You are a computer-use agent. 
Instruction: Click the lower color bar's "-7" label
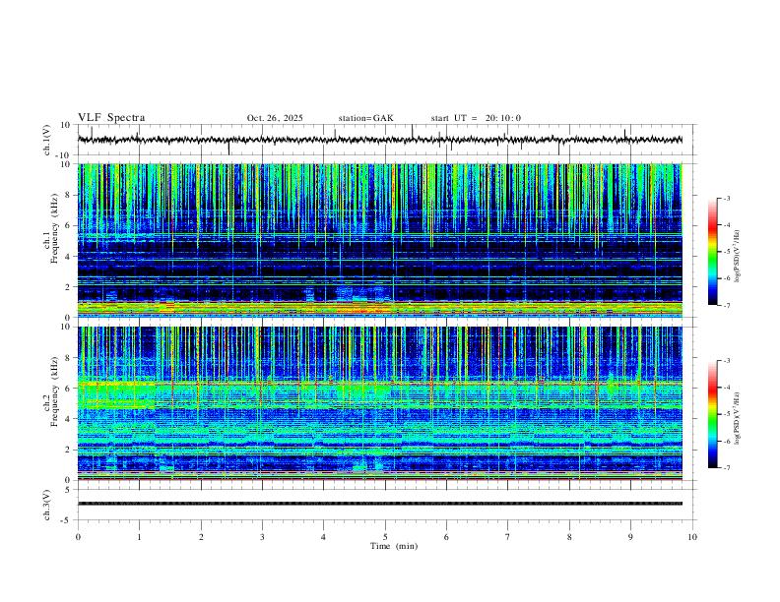point(726,468)
